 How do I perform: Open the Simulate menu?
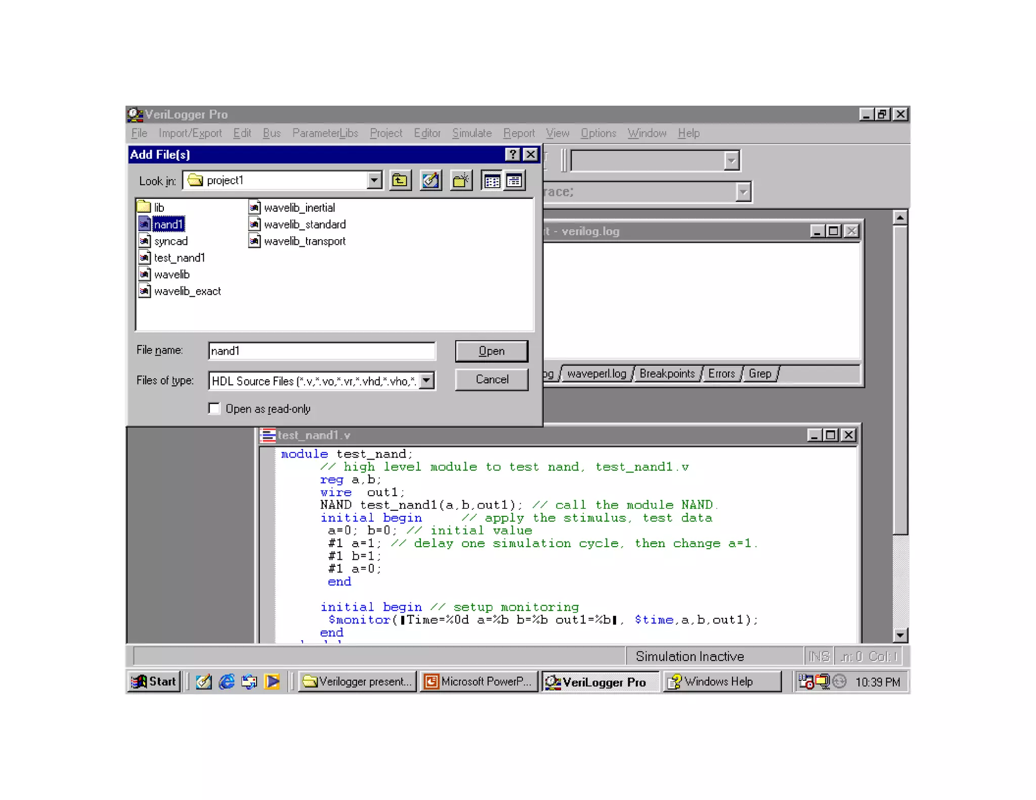(471, 133)
